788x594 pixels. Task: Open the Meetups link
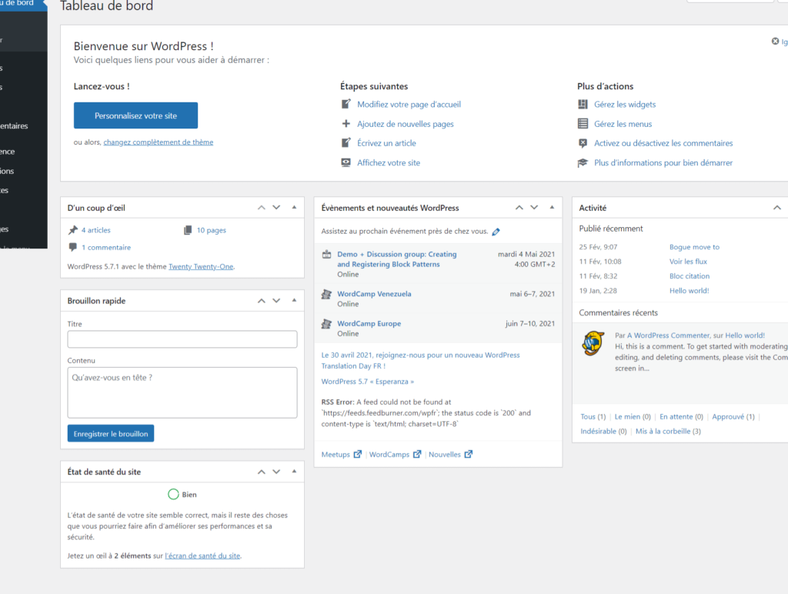pos(336,454)
